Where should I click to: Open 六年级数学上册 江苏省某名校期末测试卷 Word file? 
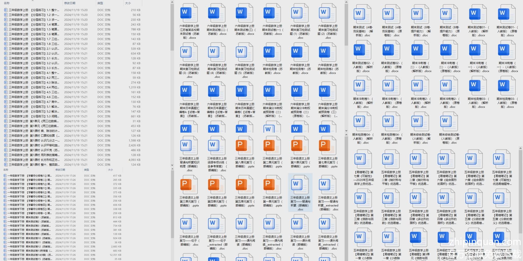click(x=189, y=13)
